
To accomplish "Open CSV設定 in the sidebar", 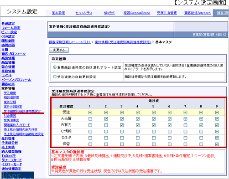I will (8, 36).
